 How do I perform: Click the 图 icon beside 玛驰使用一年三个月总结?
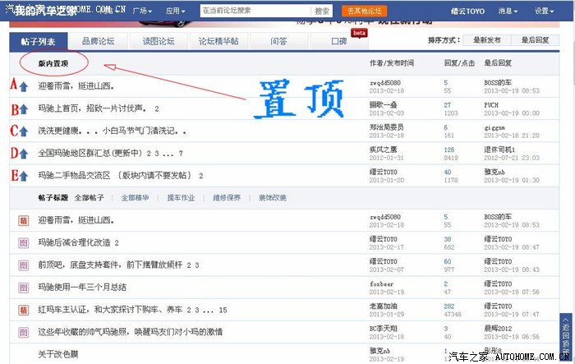24,288
